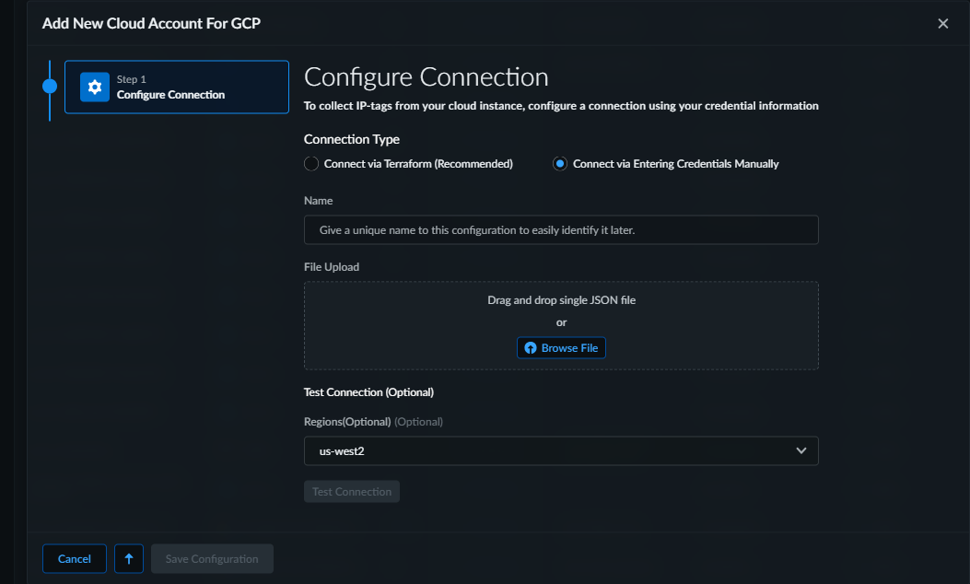This screenshot has height=584, width=970.
Task: Click the Test Connection (Optional) section label
Action: click(x=368, y=392)
